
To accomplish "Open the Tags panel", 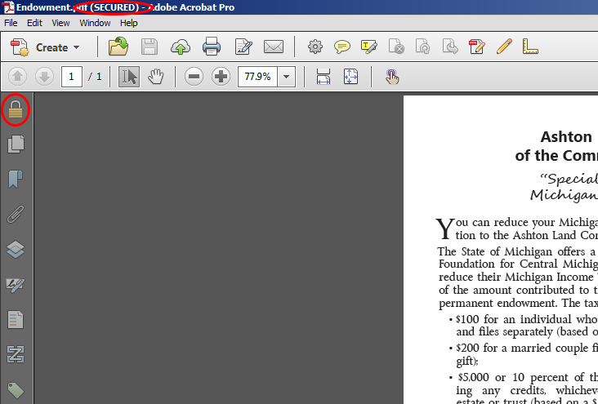I will 16,390.
